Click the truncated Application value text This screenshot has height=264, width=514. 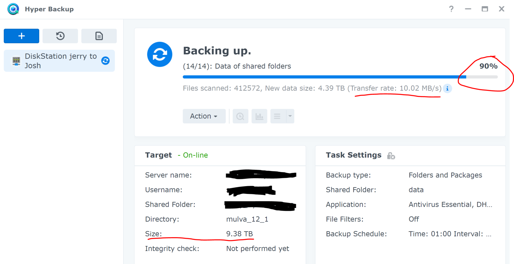450,204
